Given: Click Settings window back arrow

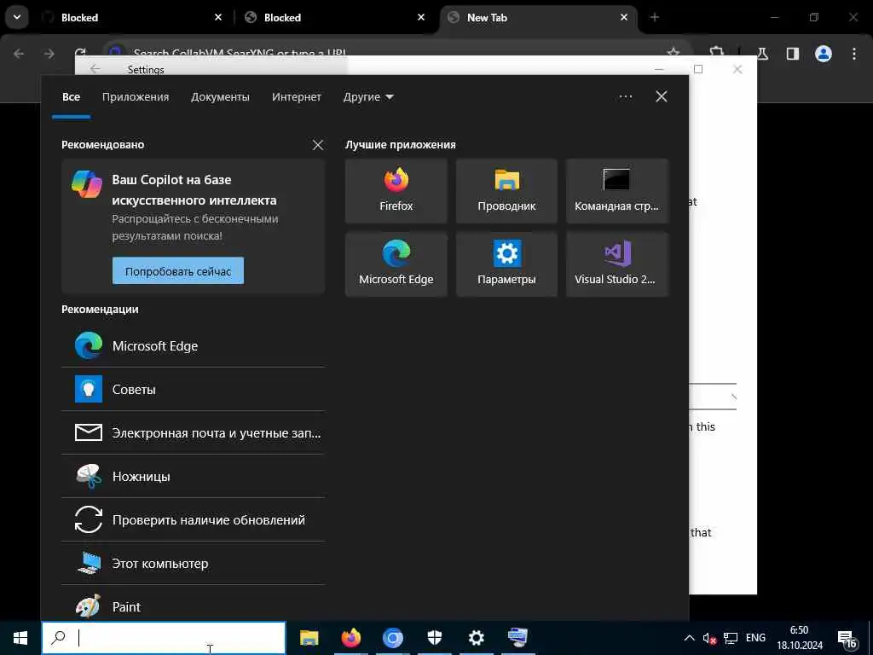Looking at the screenshot, I should 95,69.
